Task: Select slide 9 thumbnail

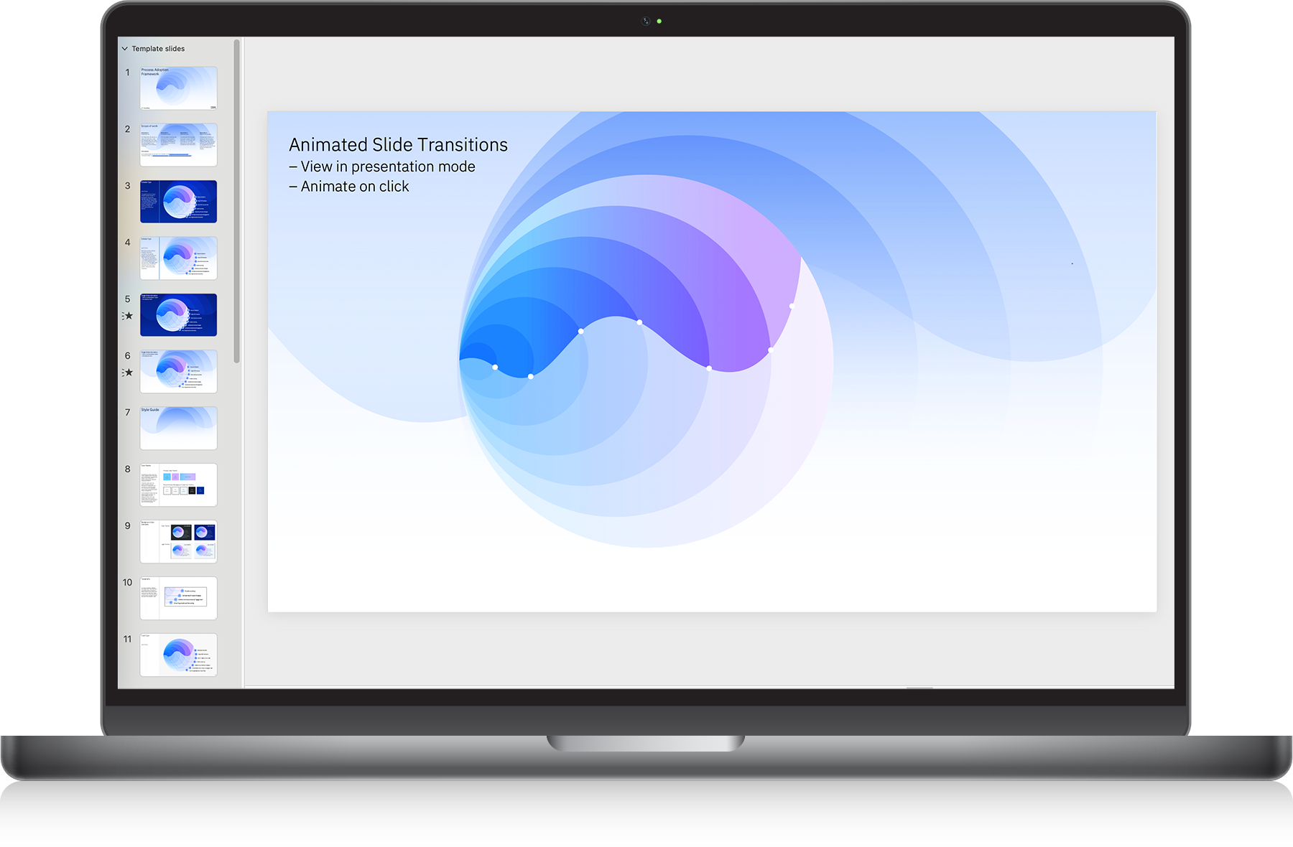Action: (178, 541)
